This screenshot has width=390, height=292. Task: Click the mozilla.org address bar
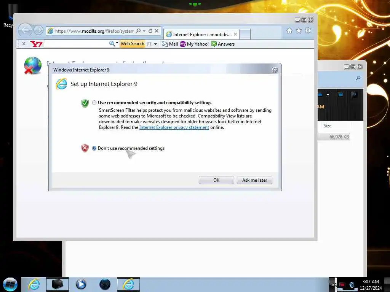94,31
